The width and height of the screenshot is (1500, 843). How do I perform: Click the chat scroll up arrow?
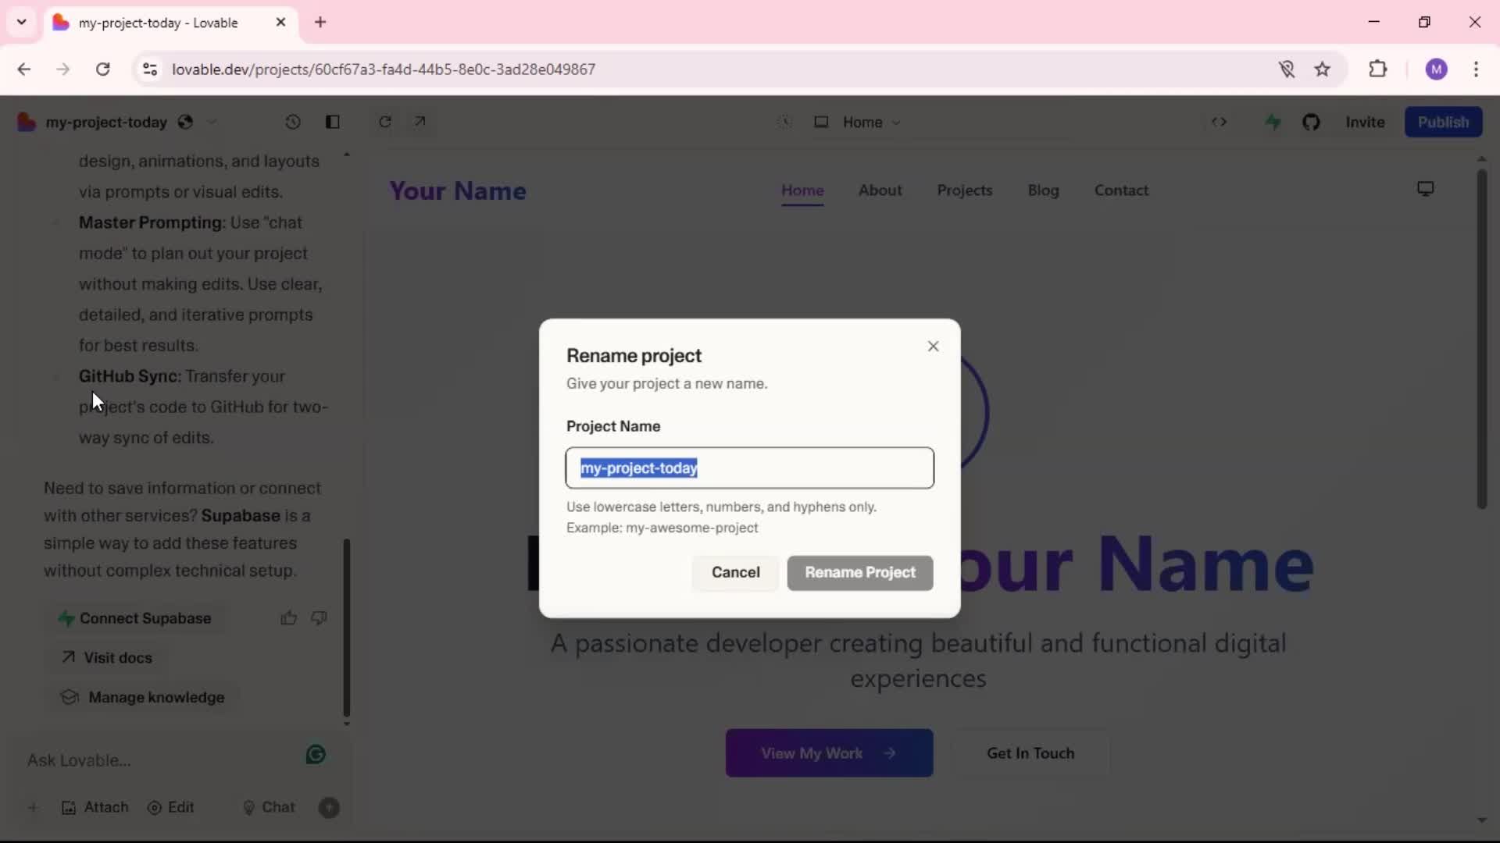pos(347,155)
